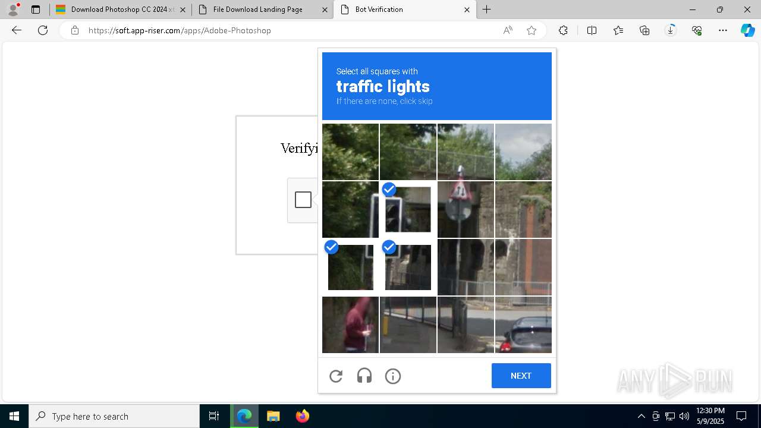761x428 pixels.
Task: Select the tile with the triangular road sign
Action: pos(466,209)
